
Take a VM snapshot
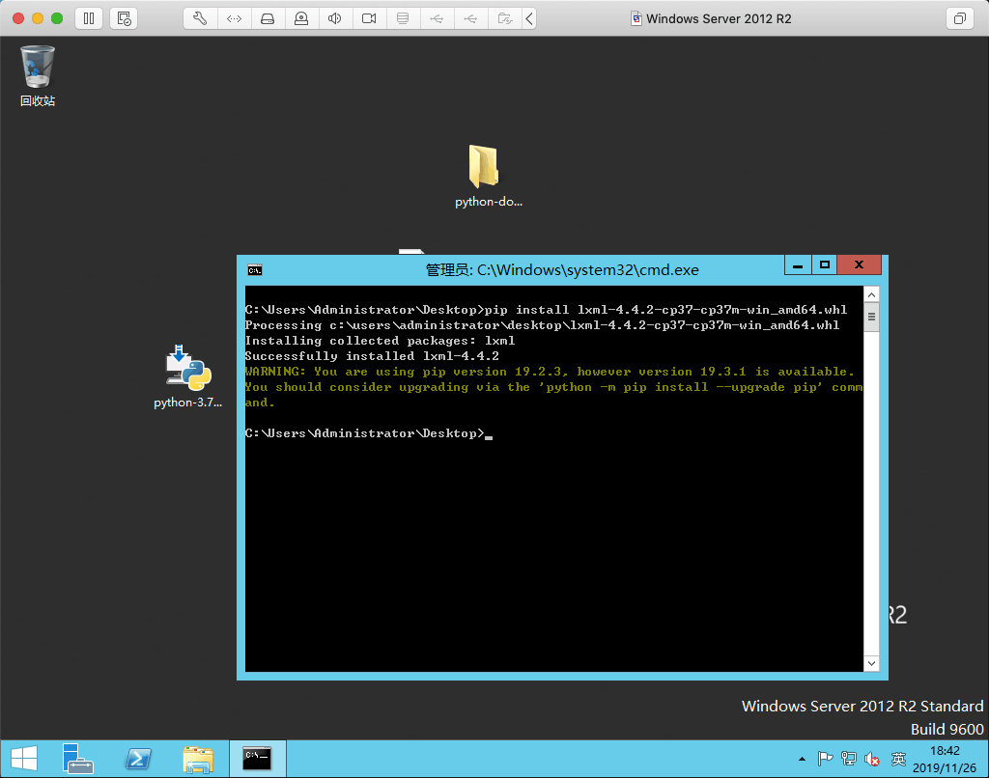point(124,18)
